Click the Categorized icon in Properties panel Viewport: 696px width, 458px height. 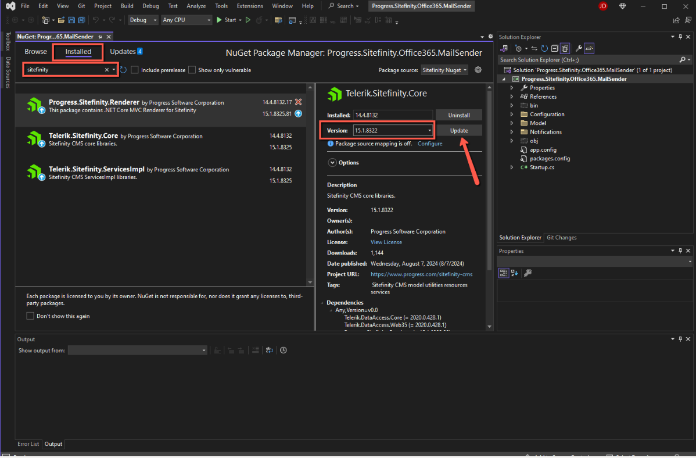pos(503,273)
